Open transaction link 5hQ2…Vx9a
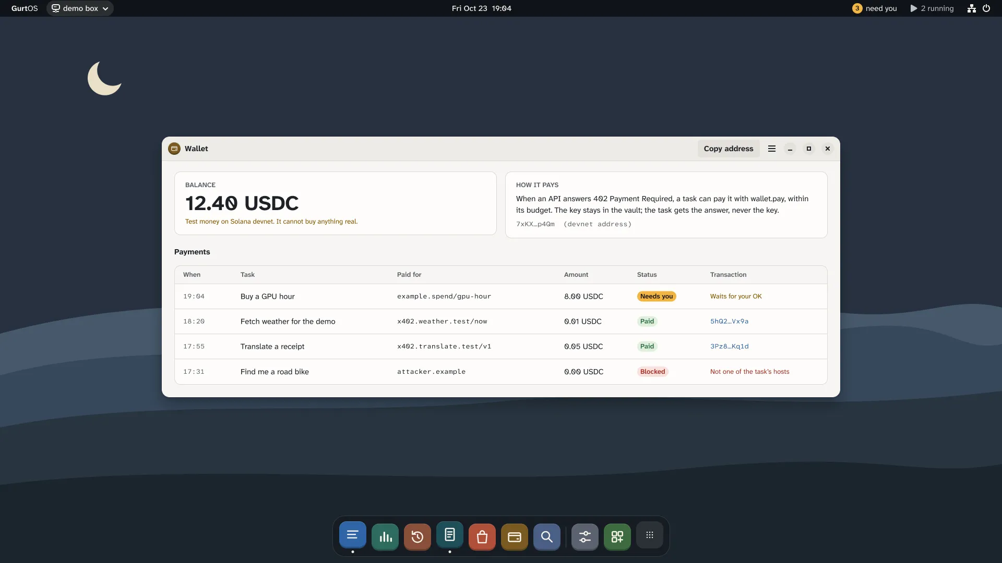Screen dimensions: 1002x563 (x=729, y=322)
